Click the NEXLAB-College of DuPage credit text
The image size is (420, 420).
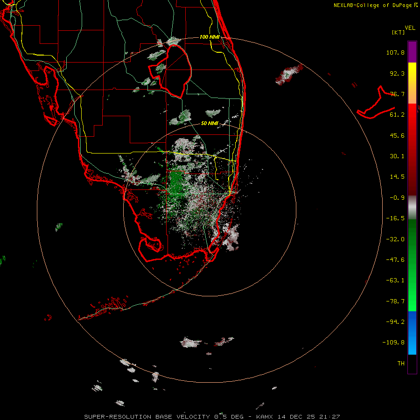(375, 5)
